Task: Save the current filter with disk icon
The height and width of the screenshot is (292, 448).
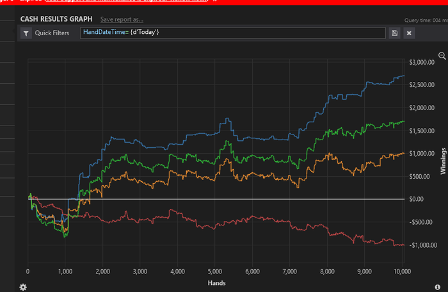Action: [x=395, y=33]
